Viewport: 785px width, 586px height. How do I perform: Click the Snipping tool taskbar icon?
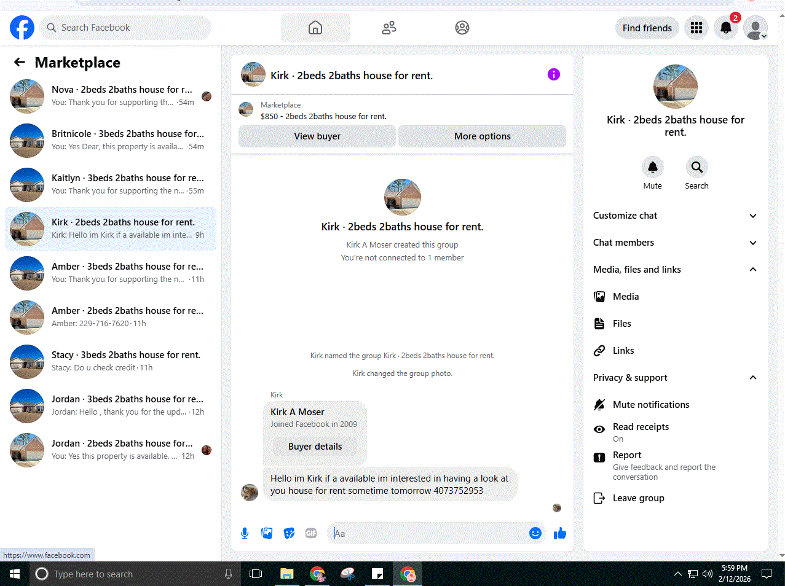click(x=347, y=574)
